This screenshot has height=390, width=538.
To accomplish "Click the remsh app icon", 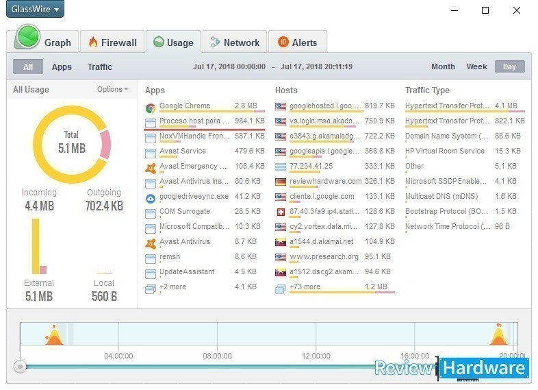I will tap(151, 258).
